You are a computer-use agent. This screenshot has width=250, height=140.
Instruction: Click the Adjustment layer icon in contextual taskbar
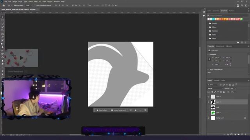(136, 110)
